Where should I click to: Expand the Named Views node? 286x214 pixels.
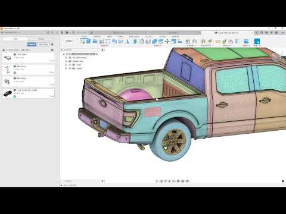(x=66, y=61)
